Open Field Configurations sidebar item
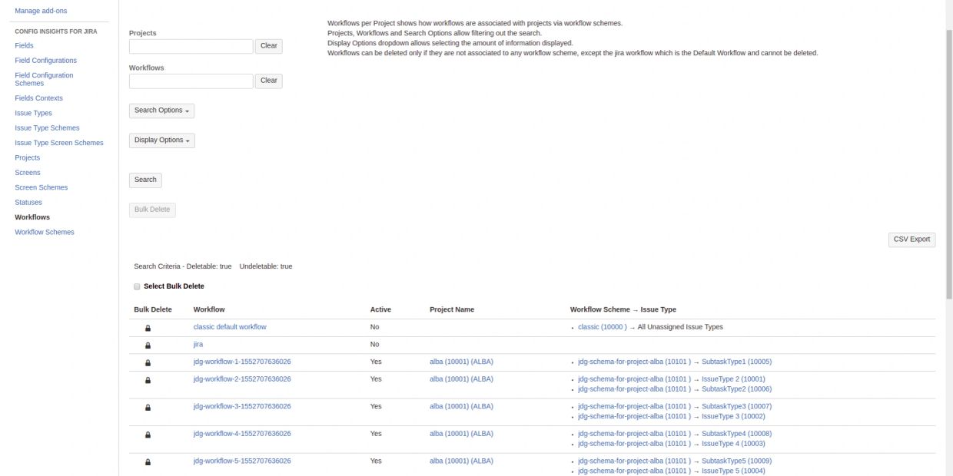This screenshot has width=953, height=476. point(45,61)
